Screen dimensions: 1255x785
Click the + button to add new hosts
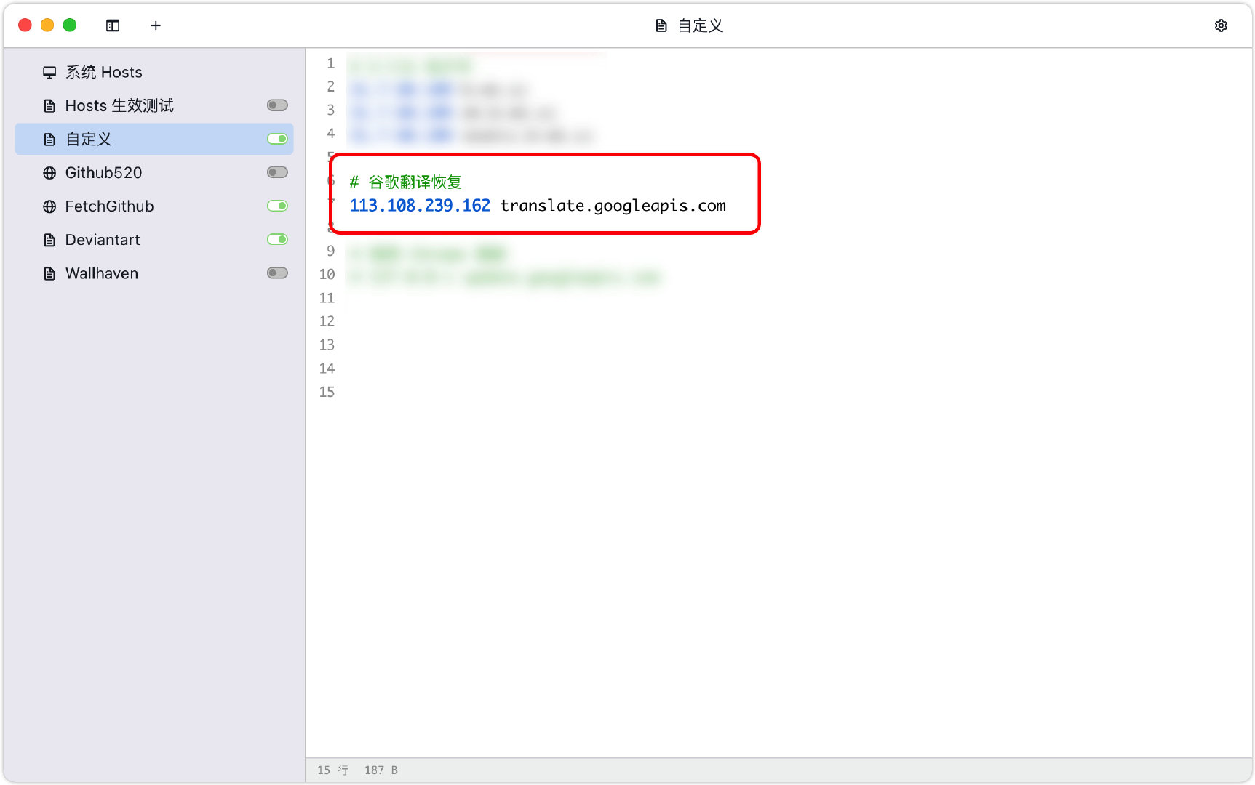tap(156, 25)
